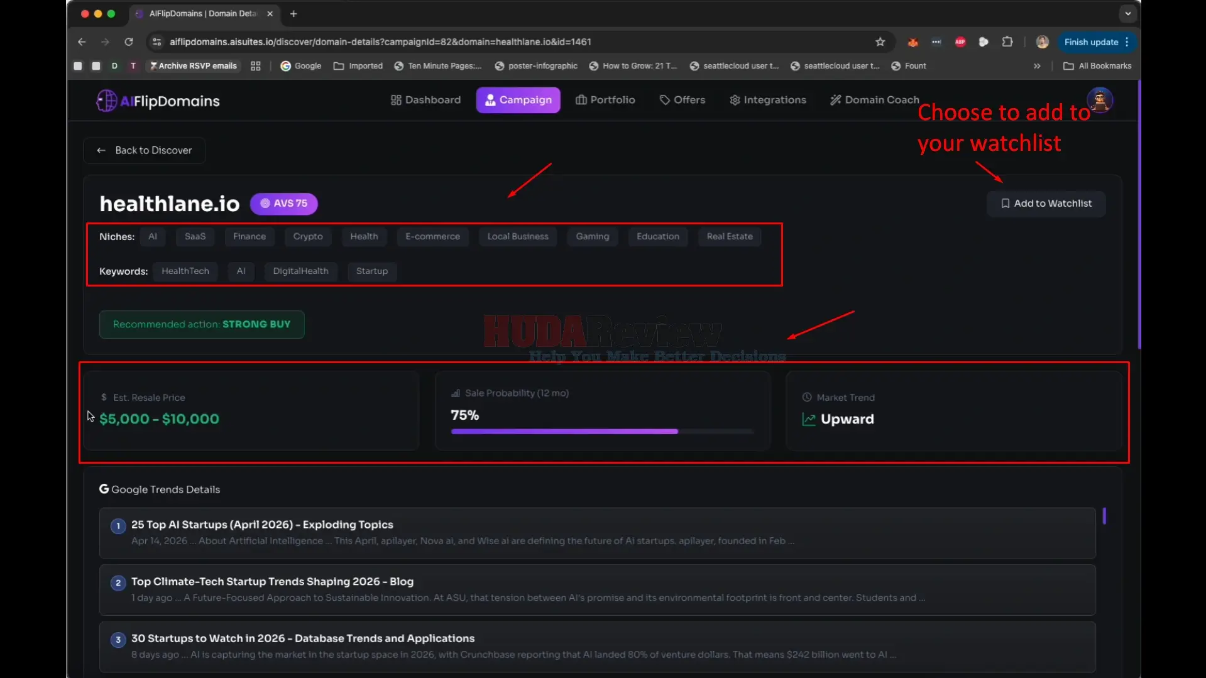Viewport: 1206px width, 678px height.
Task: Show hidden bookmarks with double chevron
Action: (x=1037, y=66)
